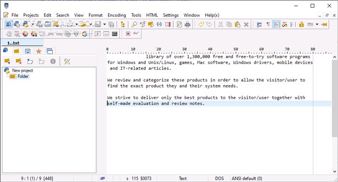Click the gray X delete icon

coord(246,25)
